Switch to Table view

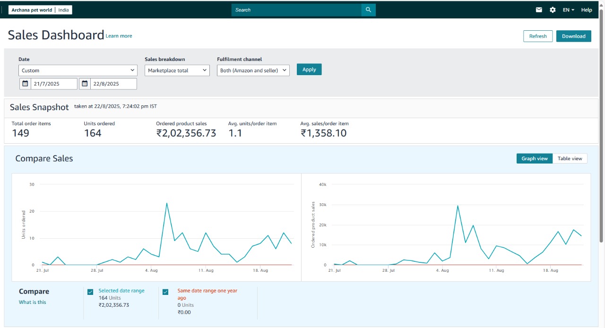570,159
